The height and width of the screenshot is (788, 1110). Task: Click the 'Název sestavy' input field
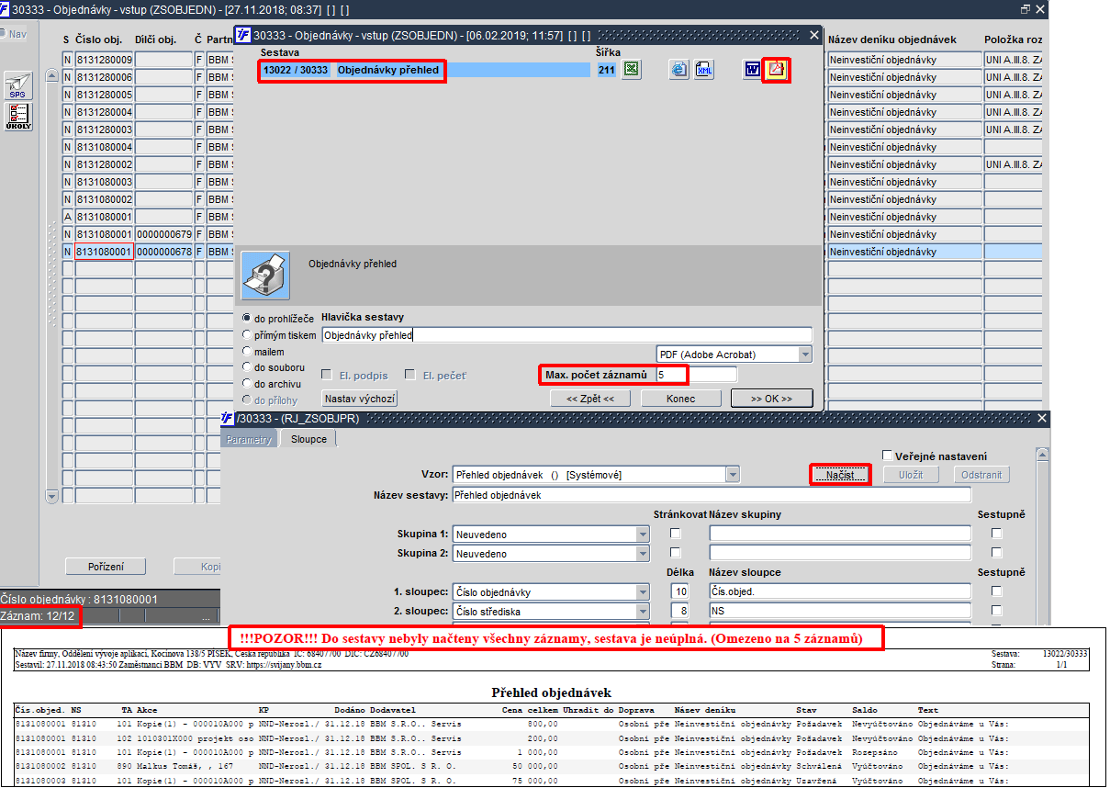[712, 495]
